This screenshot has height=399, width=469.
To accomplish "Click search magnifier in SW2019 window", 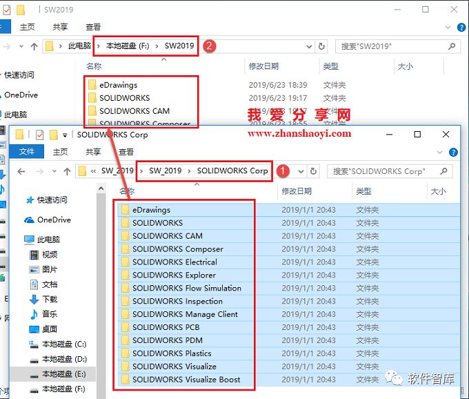I will pyautogui.click(x=452, y=46).
